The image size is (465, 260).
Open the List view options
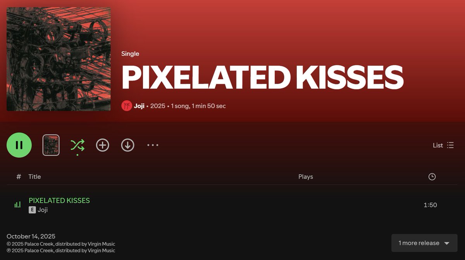pos(443,145)
